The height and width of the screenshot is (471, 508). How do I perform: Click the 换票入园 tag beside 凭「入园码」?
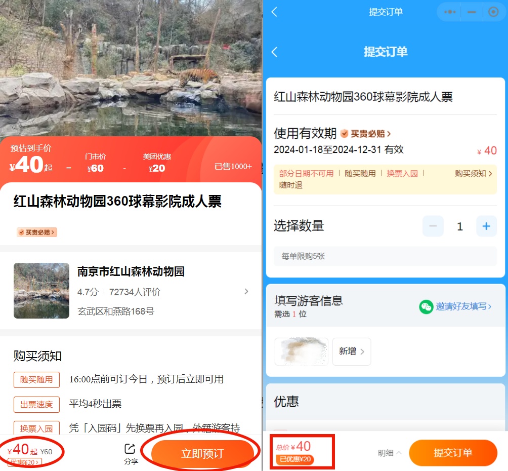36,428
